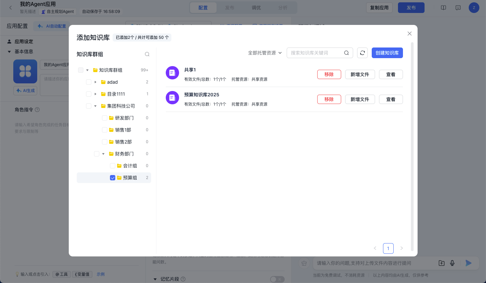This screenshot has height=283, width=486.
Task: Check the 财务部门 checkbox
Action: point(97,154)
